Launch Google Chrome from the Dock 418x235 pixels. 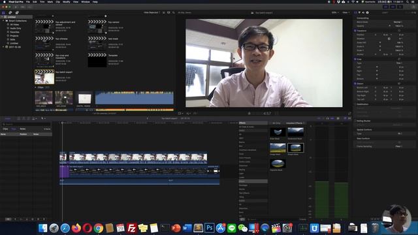99,228
